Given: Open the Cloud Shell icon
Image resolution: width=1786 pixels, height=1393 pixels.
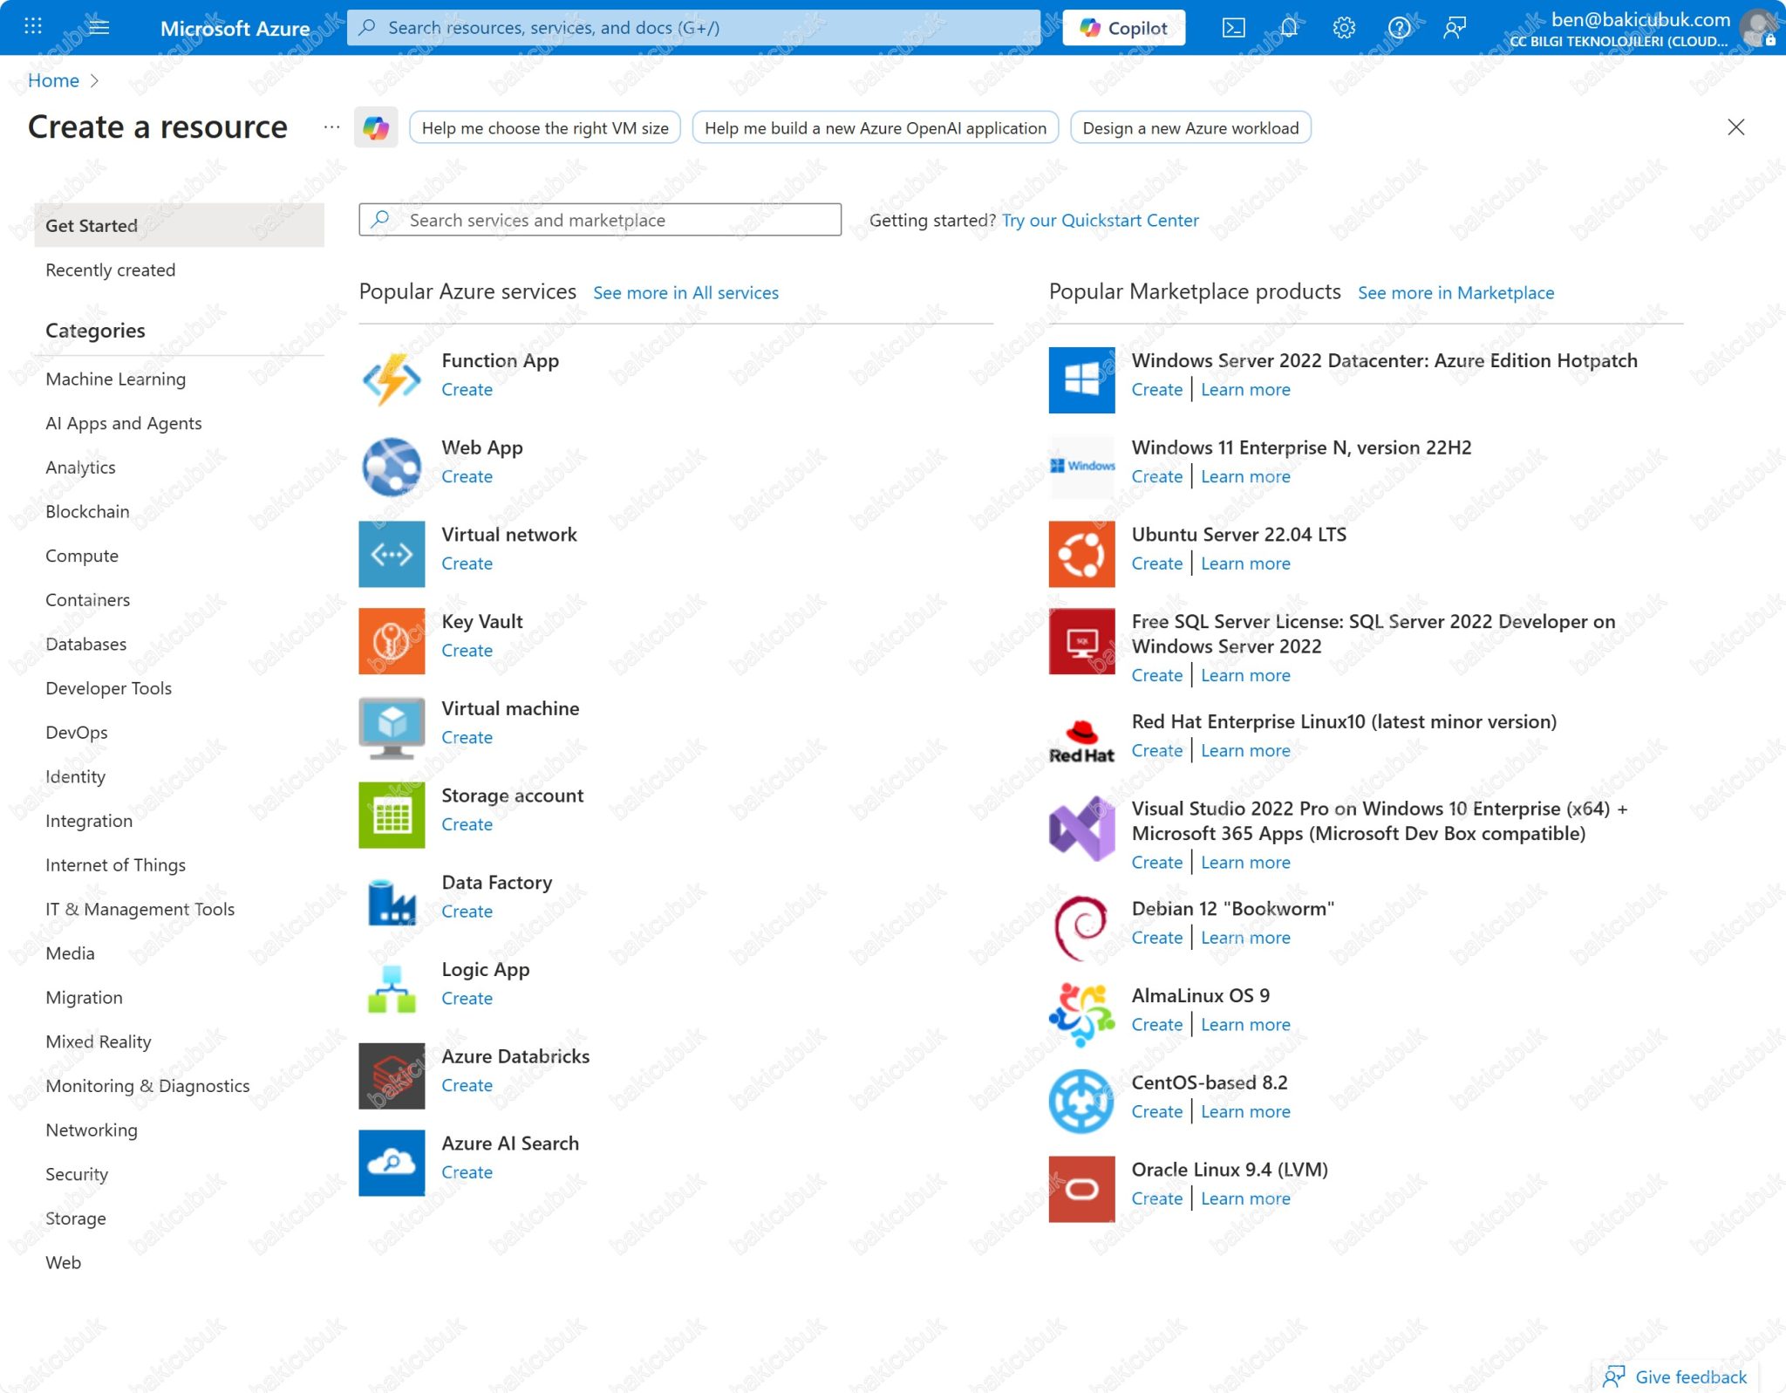Looking at the screenshot, I should [1234, 27].
